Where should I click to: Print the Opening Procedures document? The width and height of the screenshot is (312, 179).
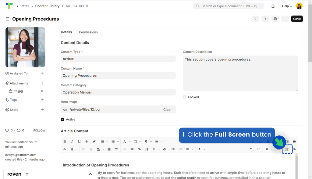point(275,19)
